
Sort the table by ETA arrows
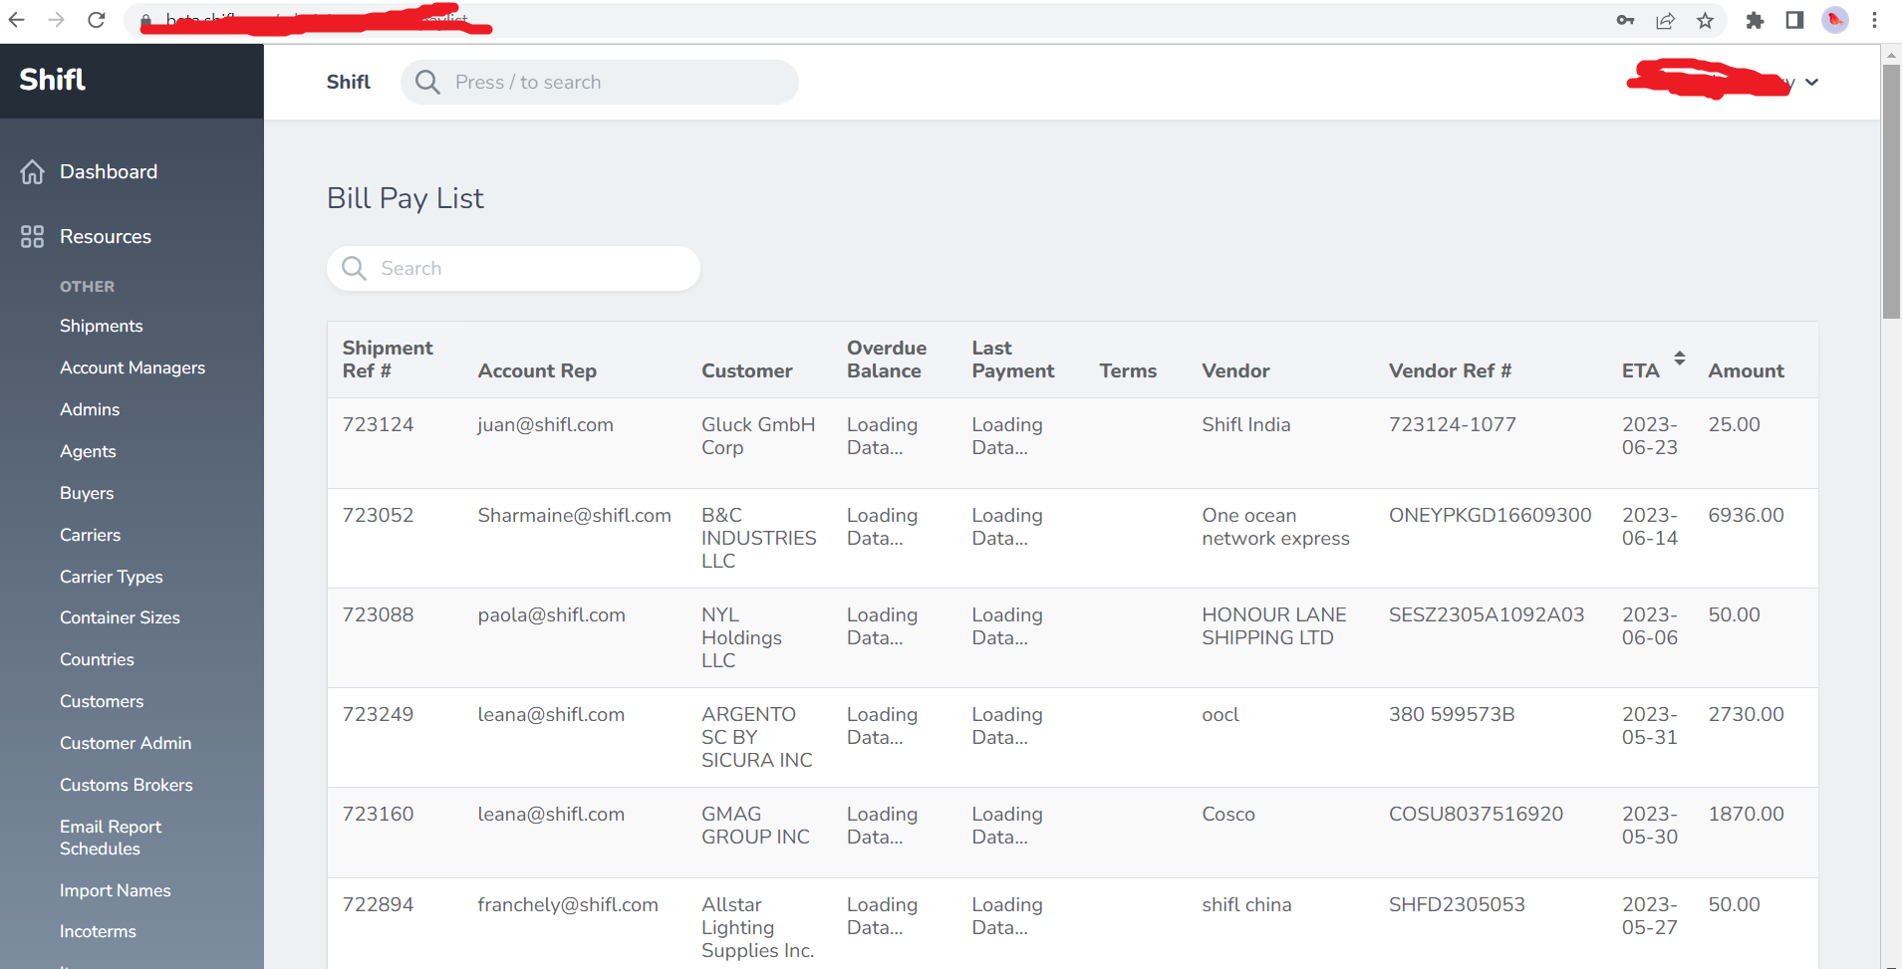click(1679, 359)
